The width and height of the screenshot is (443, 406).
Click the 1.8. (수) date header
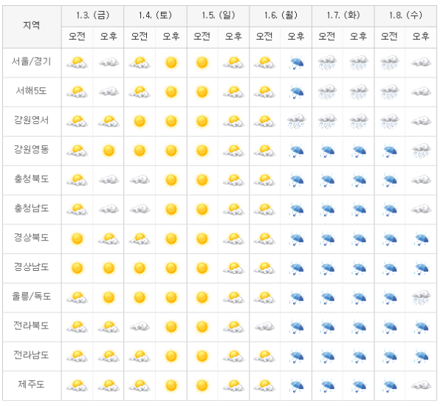coord(405,15)
